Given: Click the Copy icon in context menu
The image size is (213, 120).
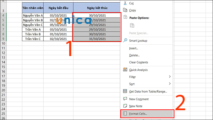Looking at the screenshot, I should [125, 10].
